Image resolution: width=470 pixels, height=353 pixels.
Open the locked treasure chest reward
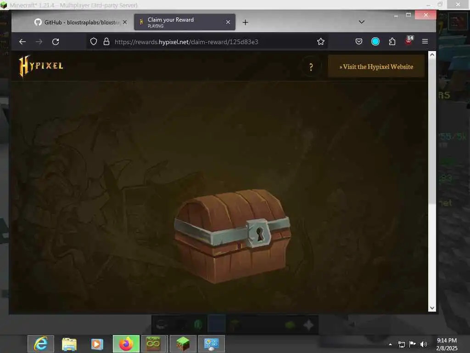(232, 236)
